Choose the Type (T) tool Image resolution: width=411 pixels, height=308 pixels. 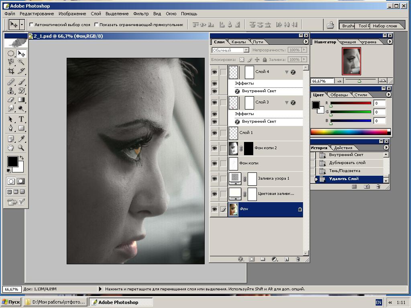coord(21,119)
